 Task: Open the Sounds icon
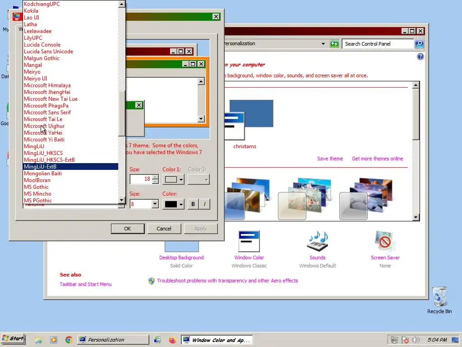pos(317,241)
